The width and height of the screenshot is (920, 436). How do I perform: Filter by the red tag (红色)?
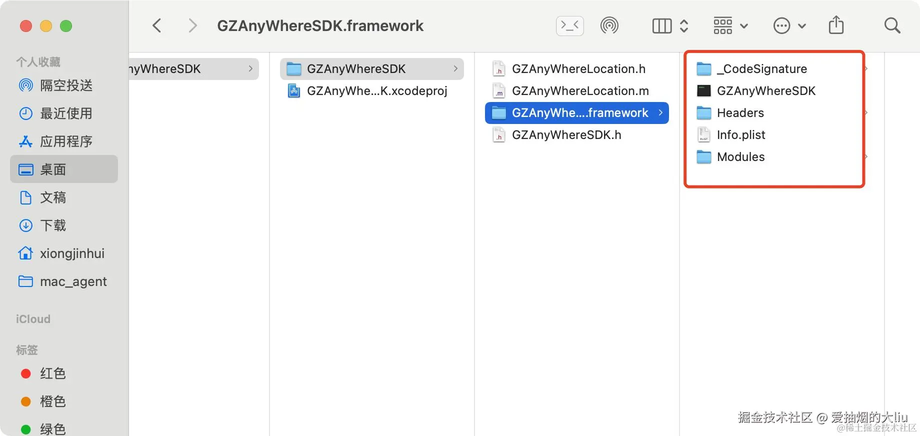[64, 373]
